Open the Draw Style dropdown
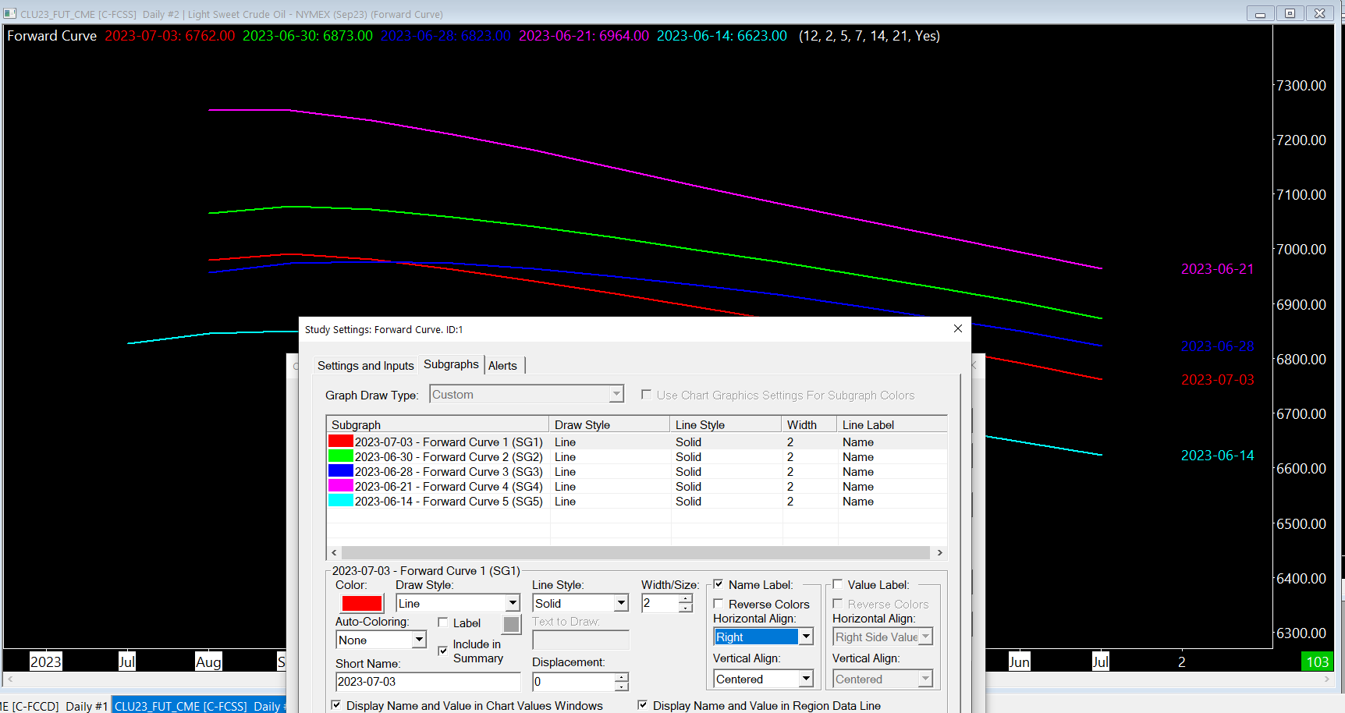 pyautogui.click(x=513, y=603)
